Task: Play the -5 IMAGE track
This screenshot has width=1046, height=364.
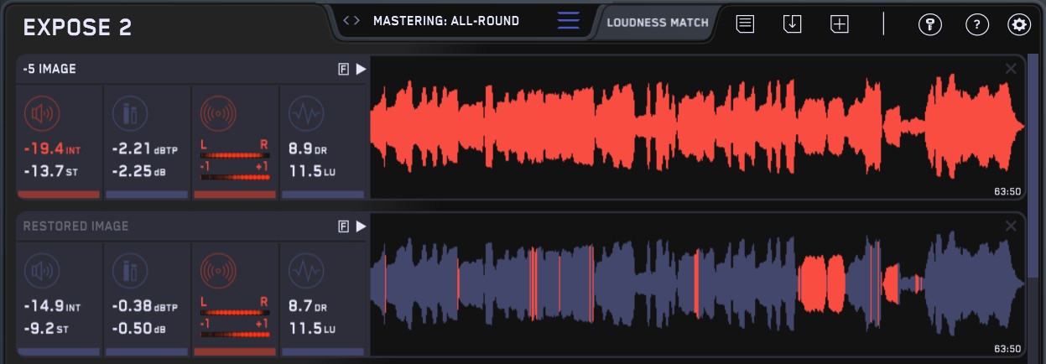Action: coord(361,70)
